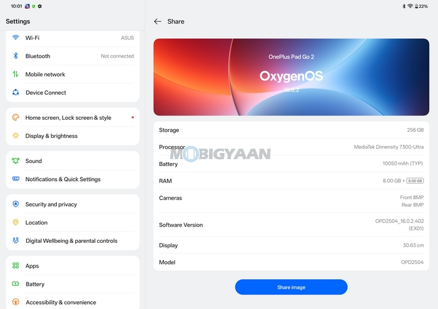Tap the MediaTek Dimensity 7300-Ultra processor value
The image size is (438, 309).
[389, 147]
